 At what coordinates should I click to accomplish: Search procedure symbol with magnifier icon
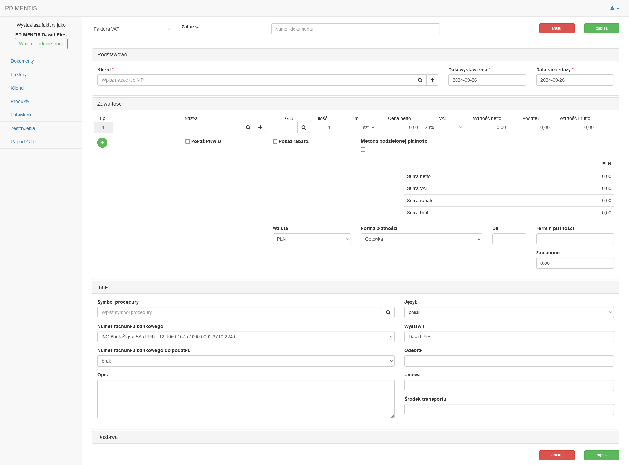(x=388, y=312)
